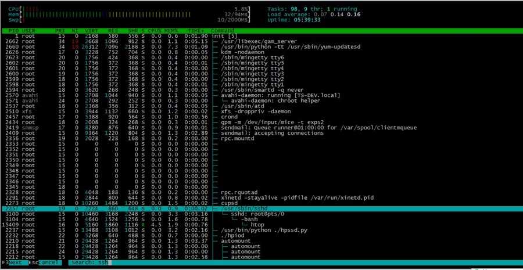Sort by the CPU% column header
Screen dimensions: 523x270
(x=155, y=31)
